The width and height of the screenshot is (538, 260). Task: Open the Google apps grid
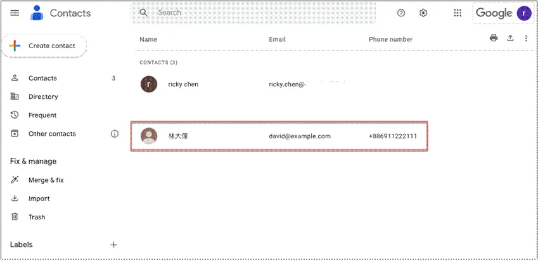click(458, 13)
